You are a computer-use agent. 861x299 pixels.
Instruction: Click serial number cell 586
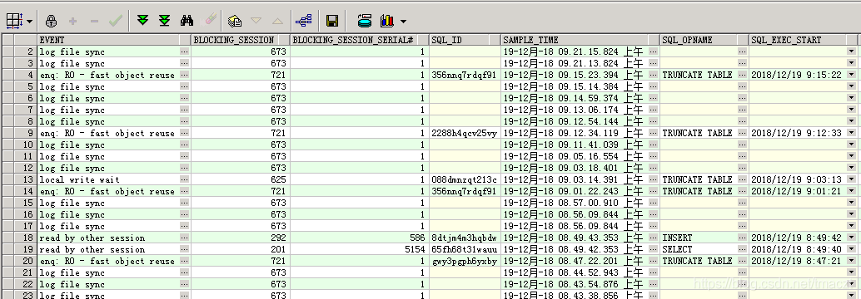(x=359, y=238)
